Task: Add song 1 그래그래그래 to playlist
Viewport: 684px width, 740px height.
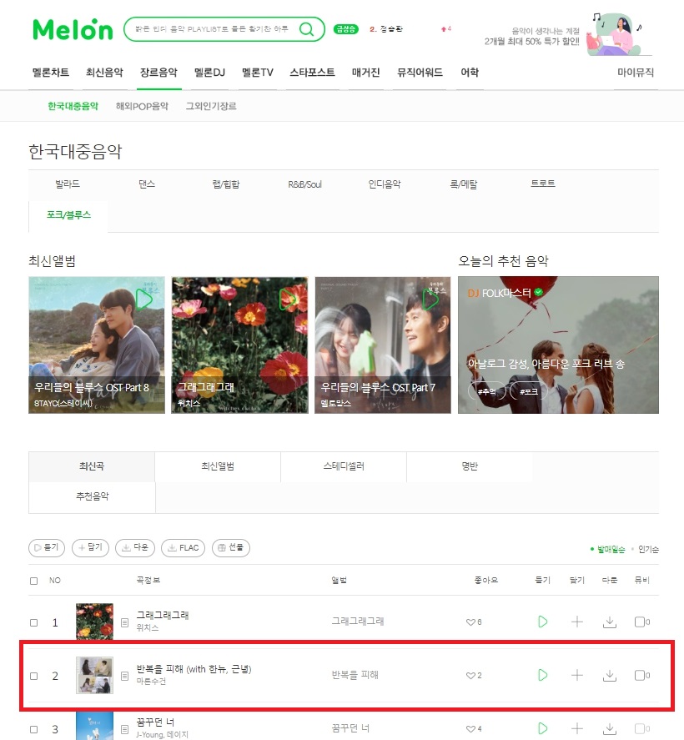Action: tap(576, 622)
